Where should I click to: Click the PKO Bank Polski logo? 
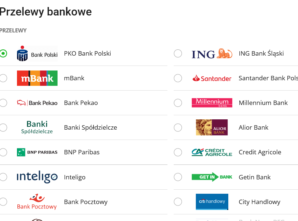click(37, 54)
